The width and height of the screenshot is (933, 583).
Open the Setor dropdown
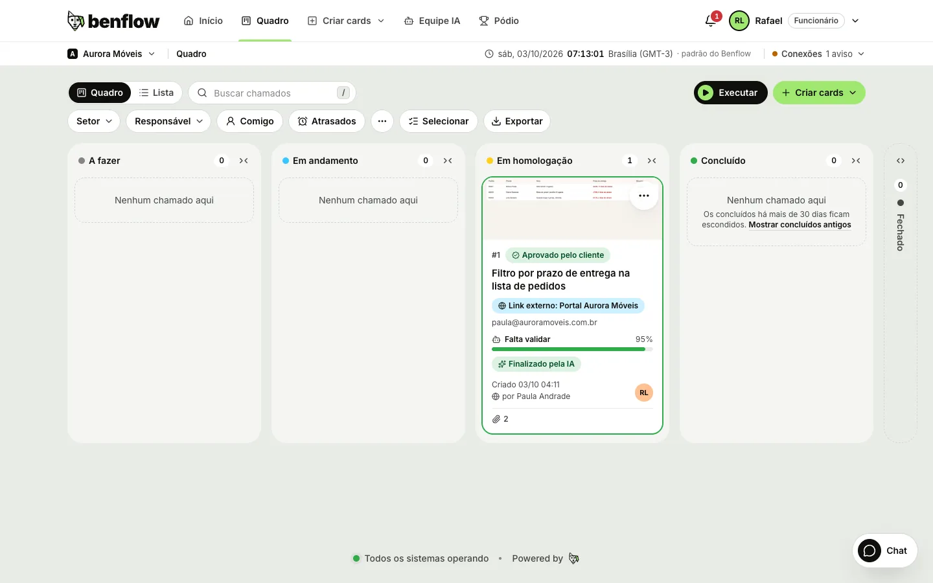(x=94, y=121)
